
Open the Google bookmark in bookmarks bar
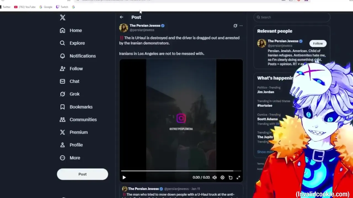(46, 7)
